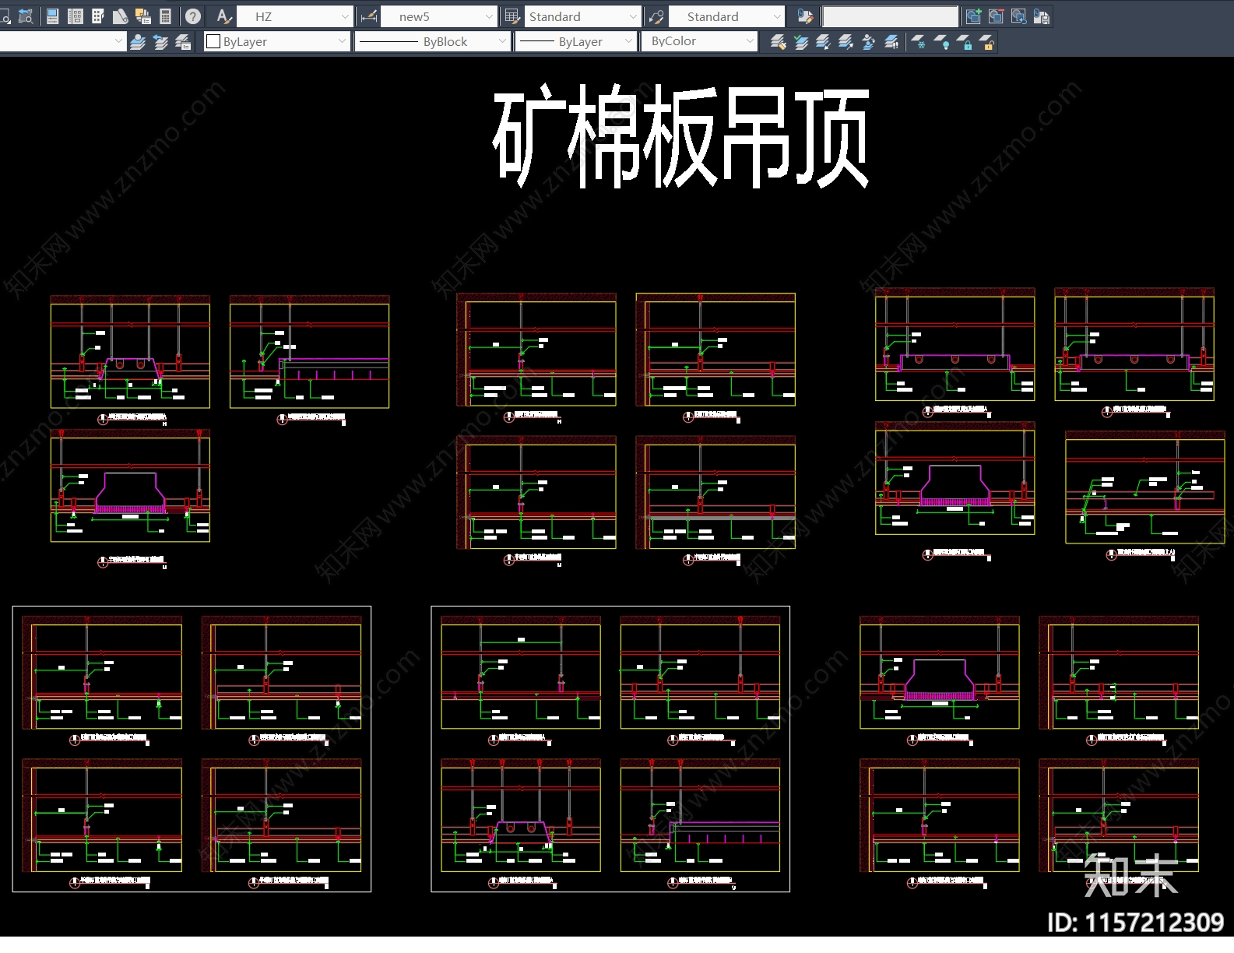This screenshot has height=953, width=1234.
Task: Click the 矿棉板吊顶 title text
Action: point(681,136)
